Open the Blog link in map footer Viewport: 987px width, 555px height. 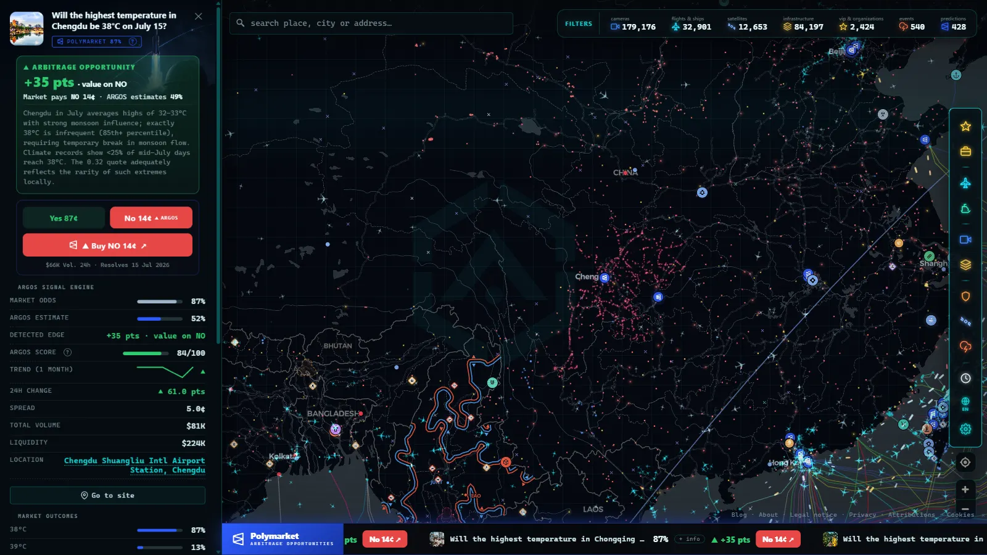click(739, 515)
